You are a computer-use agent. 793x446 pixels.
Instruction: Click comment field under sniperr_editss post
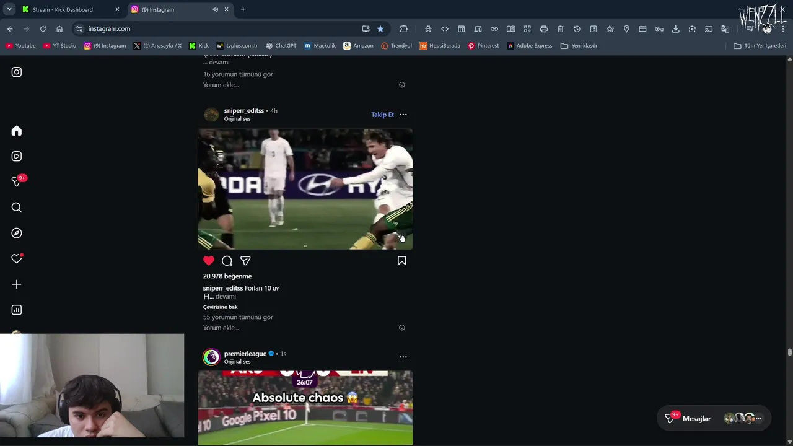[x=299, y=328]
